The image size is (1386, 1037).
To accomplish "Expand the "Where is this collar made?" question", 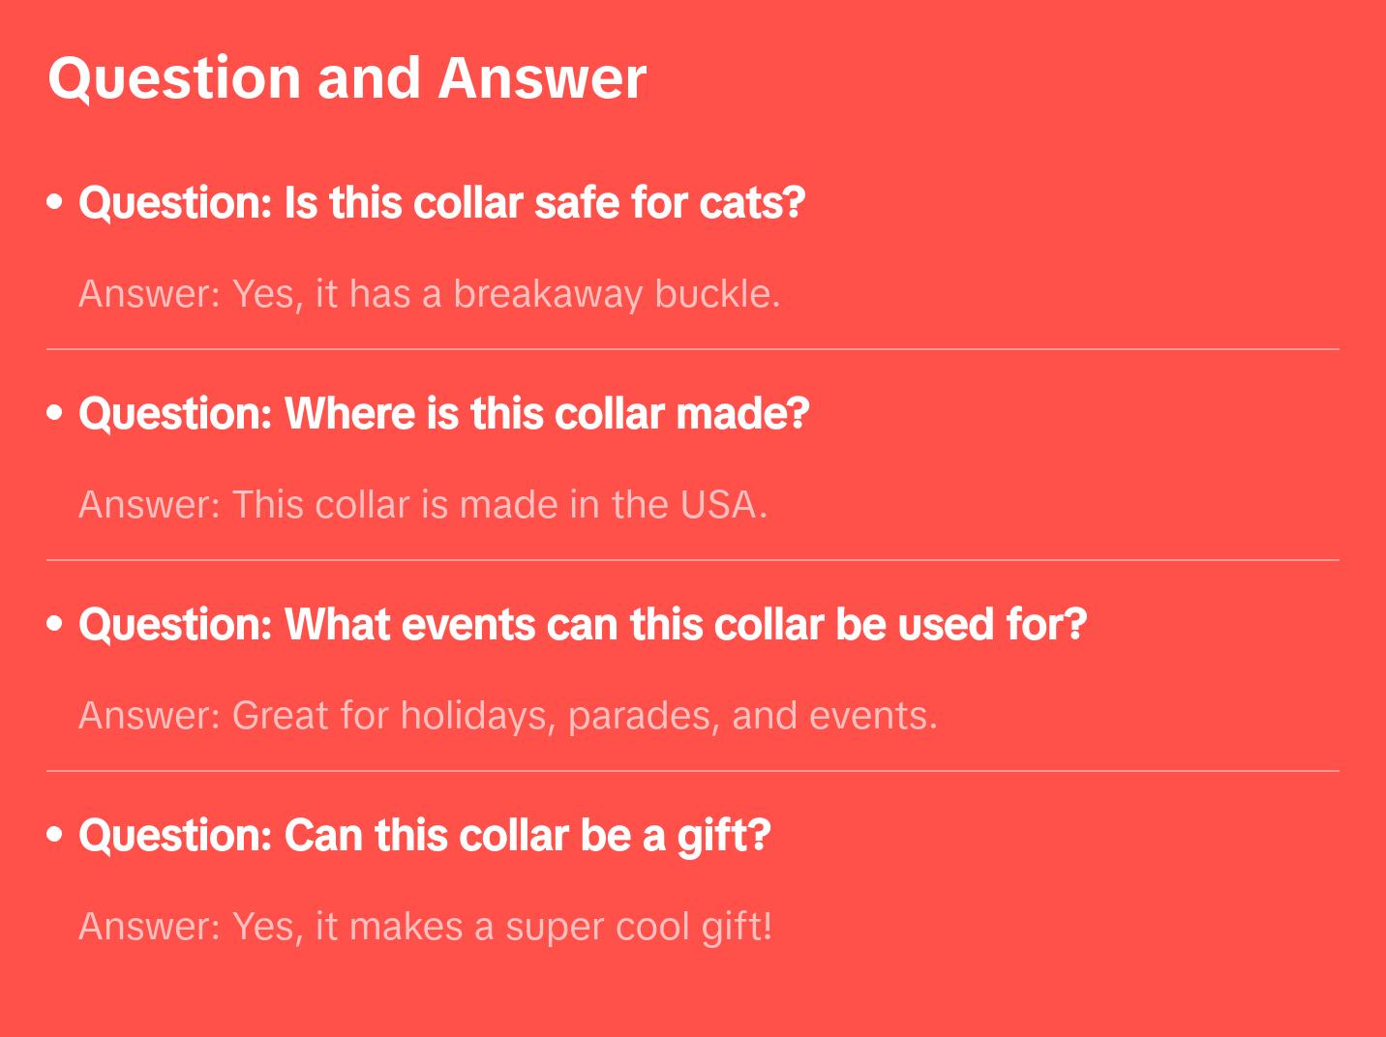I will coord(443,414).
